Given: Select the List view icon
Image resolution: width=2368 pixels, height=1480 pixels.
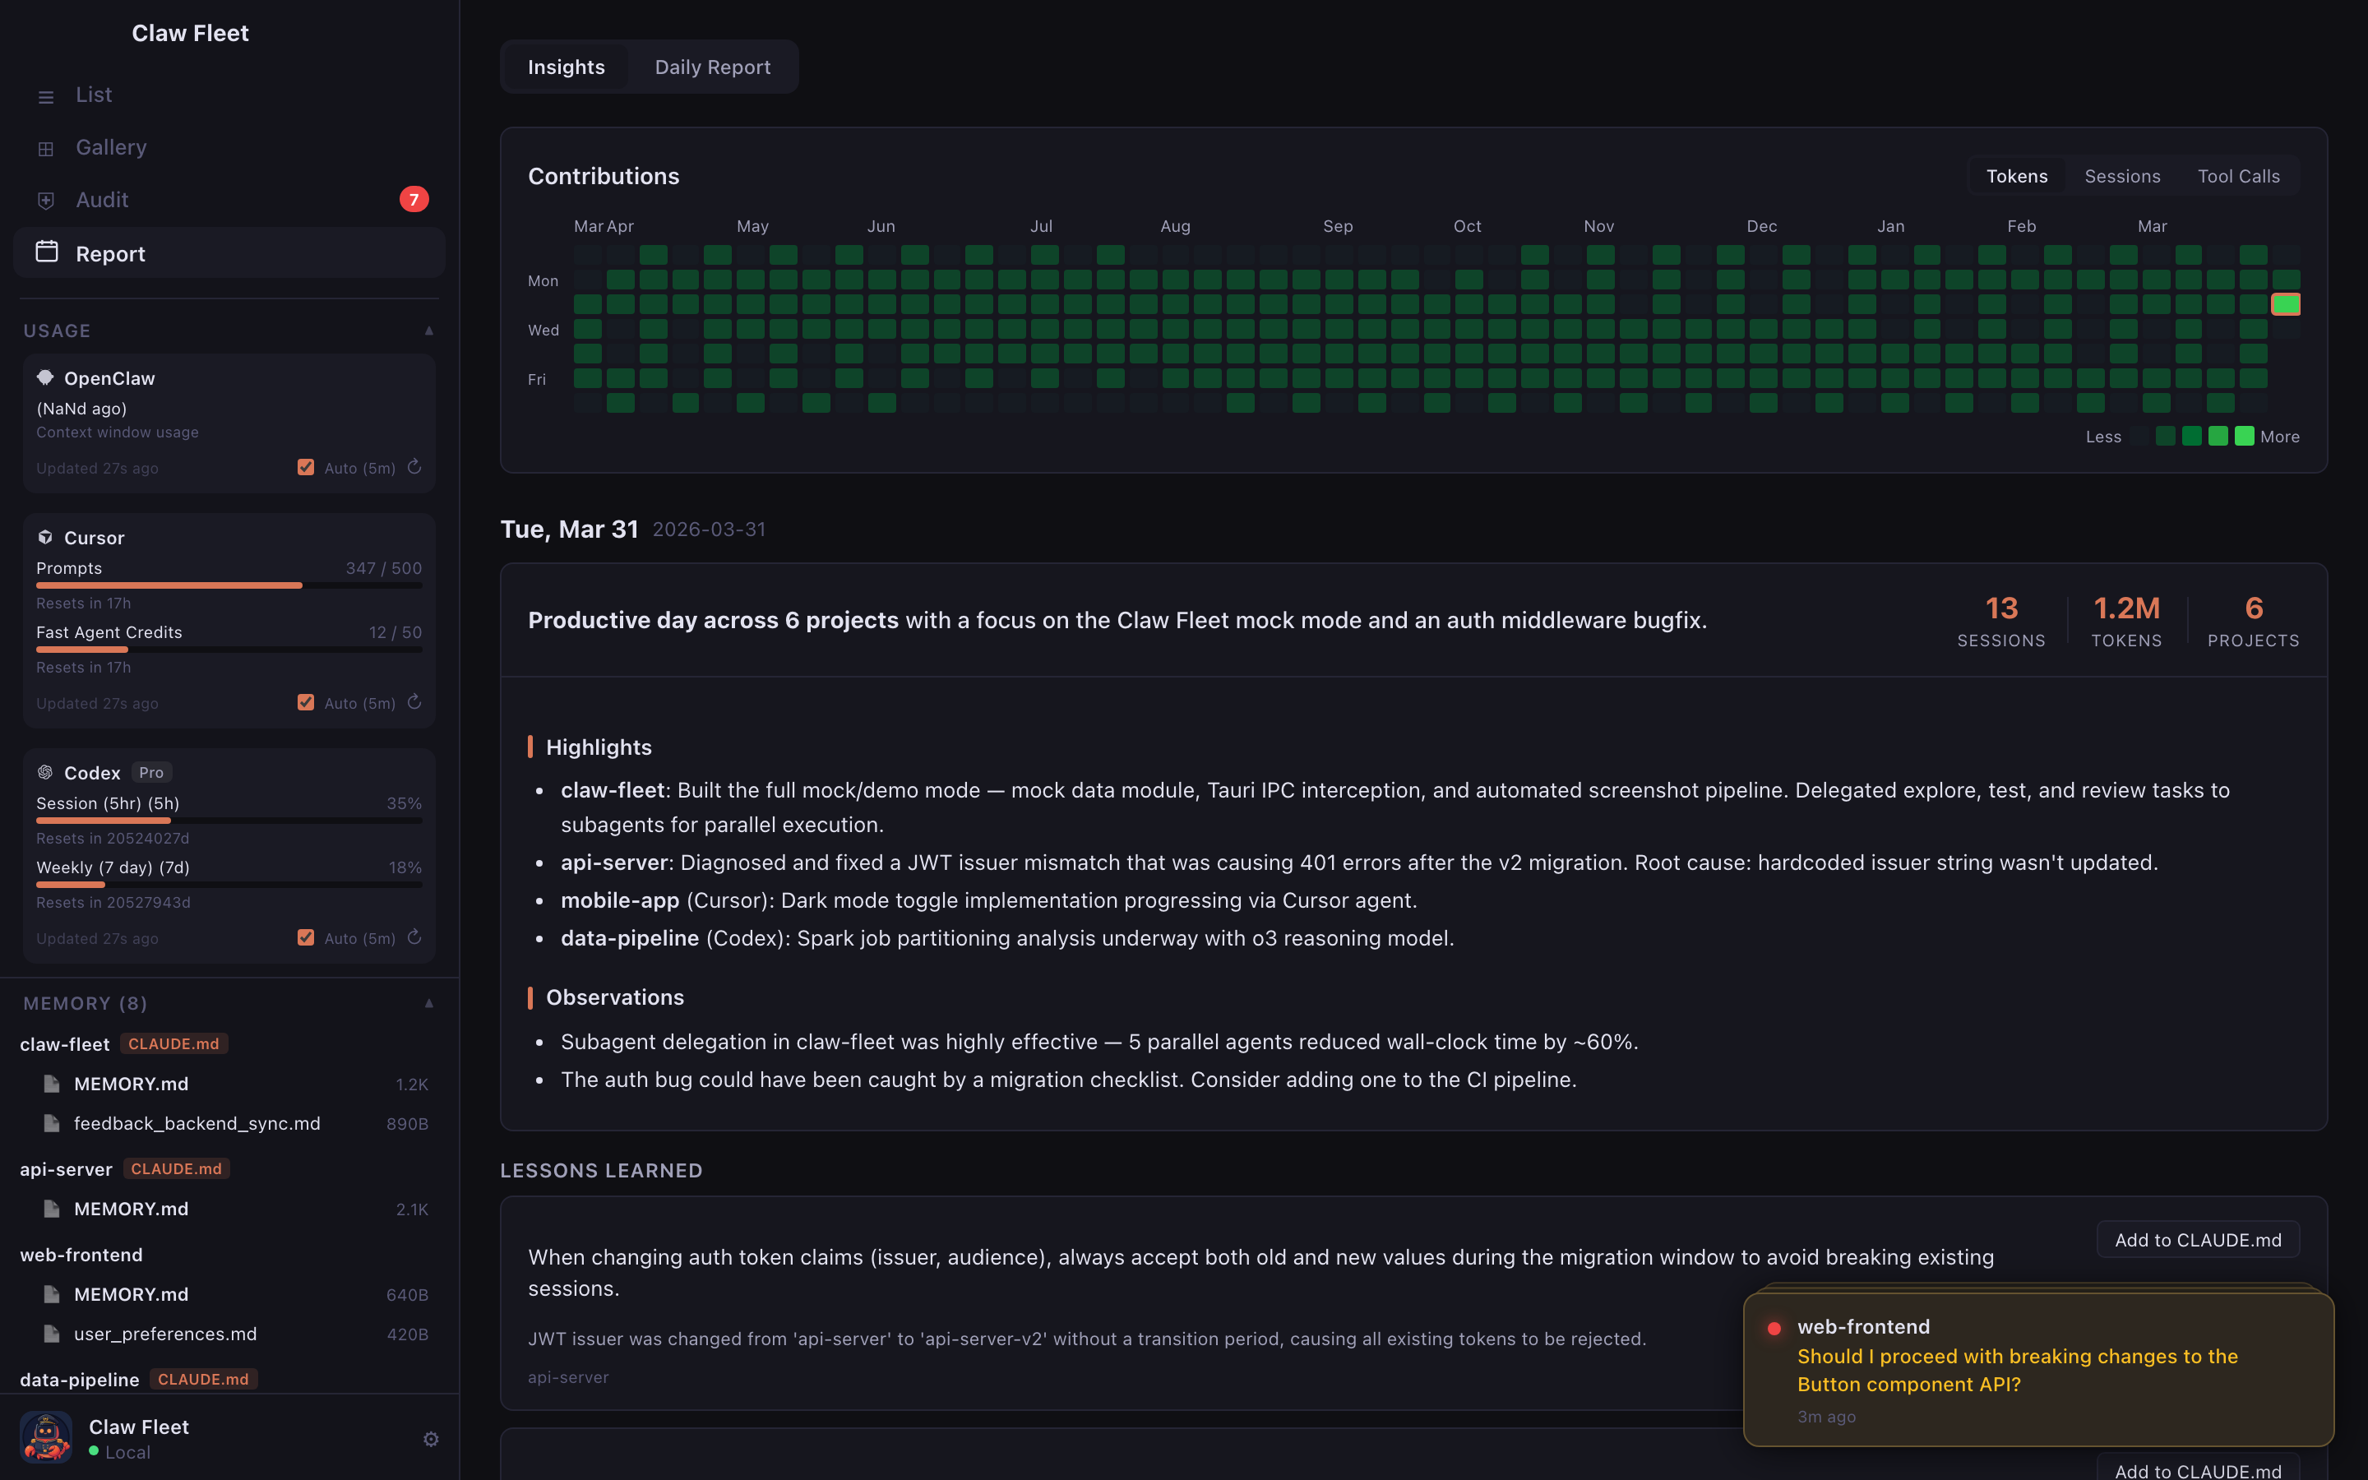Looking at the screenshot, I should 46,96.
